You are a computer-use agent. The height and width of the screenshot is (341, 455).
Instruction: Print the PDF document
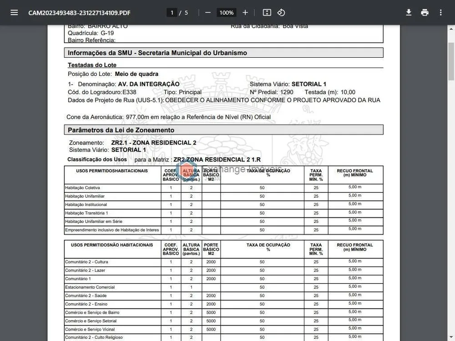(x=425, y=12)
